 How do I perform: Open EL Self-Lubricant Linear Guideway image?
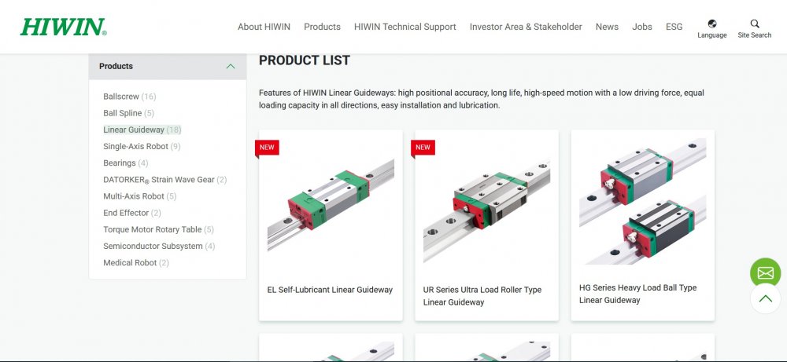coord(331,206)
